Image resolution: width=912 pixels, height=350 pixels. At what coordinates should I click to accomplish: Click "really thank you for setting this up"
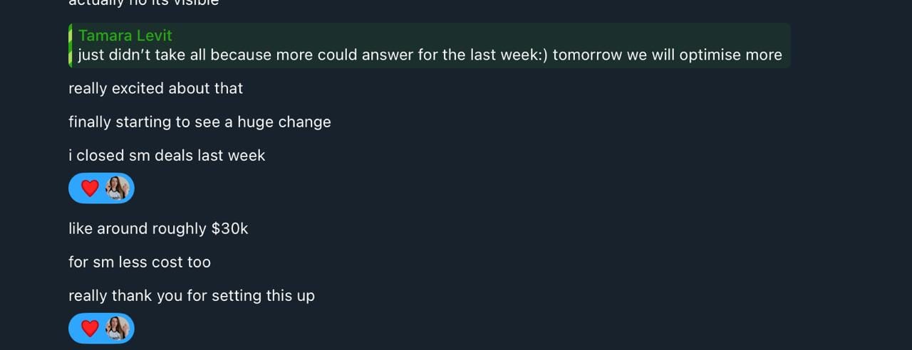tap(192, 295)
